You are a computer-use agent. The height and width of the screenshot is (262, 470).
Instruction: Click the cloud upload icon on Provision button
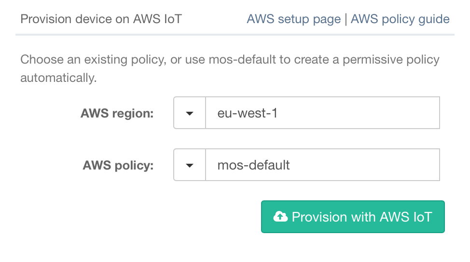click(280, 217)
